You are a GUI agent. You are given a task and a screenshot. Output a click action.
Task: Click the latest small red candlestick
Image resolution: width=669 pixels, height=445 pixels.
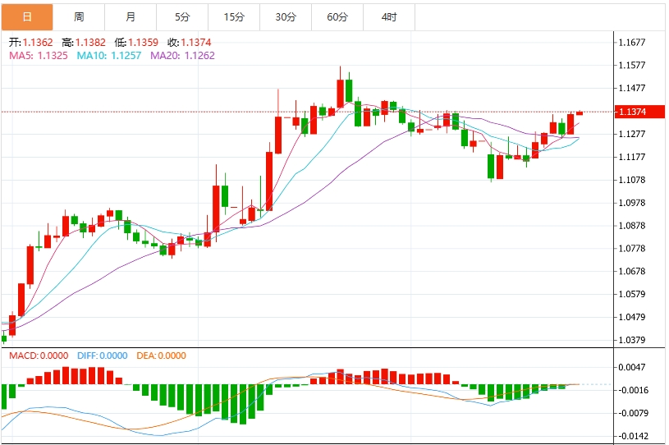point(580,113)
